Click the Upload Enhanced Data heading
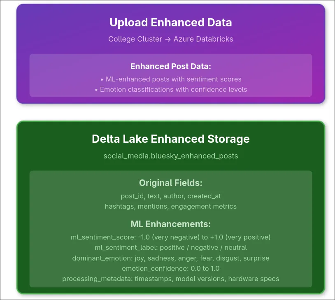Screen dimensions: 335x300 click(x=170, y=22)
